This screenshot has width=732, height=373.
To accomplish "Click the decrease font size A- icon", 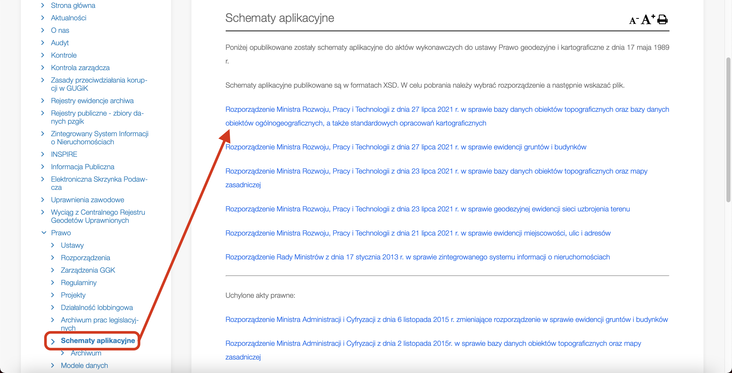I will (633, 20).
